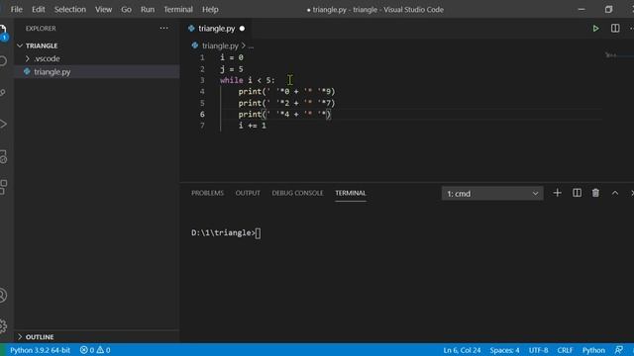The width and height of the screenshot is (634, 356).
Task: Open the View menu
Action: pyautogui.click(x=103, y=9)
